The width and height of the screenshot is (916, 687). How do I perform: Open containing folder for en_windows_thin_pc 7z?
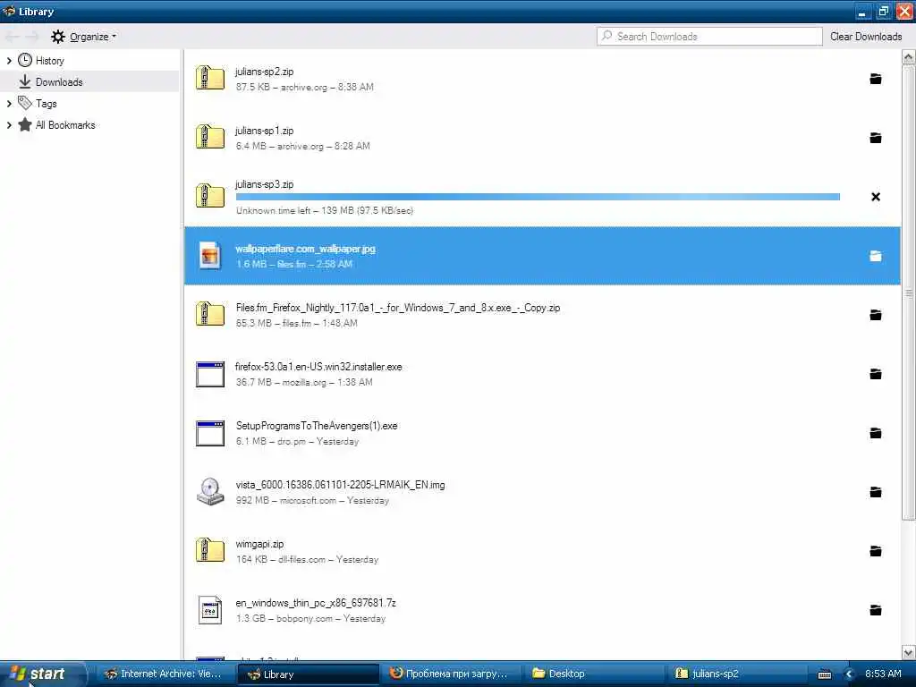(875, 610)
